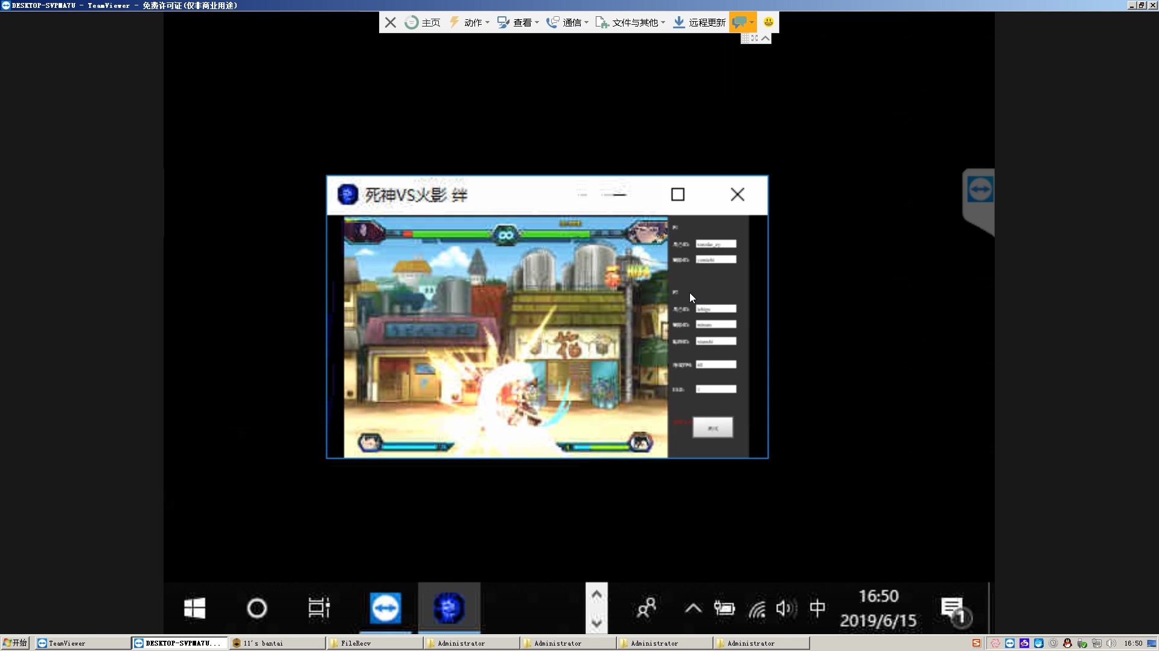The image size is (1159, 651).
Task: Open the 通信 (Communicate) dropdown menu
Action: (x=567, y=22)
